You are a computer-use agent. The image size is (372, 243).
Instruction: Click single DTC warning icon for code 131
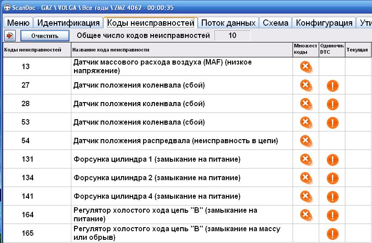tap(332, 160)
